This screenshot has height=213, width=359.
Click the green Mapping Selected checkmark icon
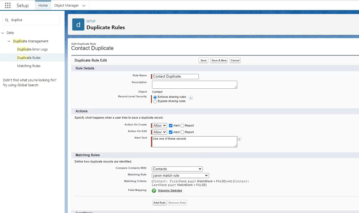click(x=154, y=191)
